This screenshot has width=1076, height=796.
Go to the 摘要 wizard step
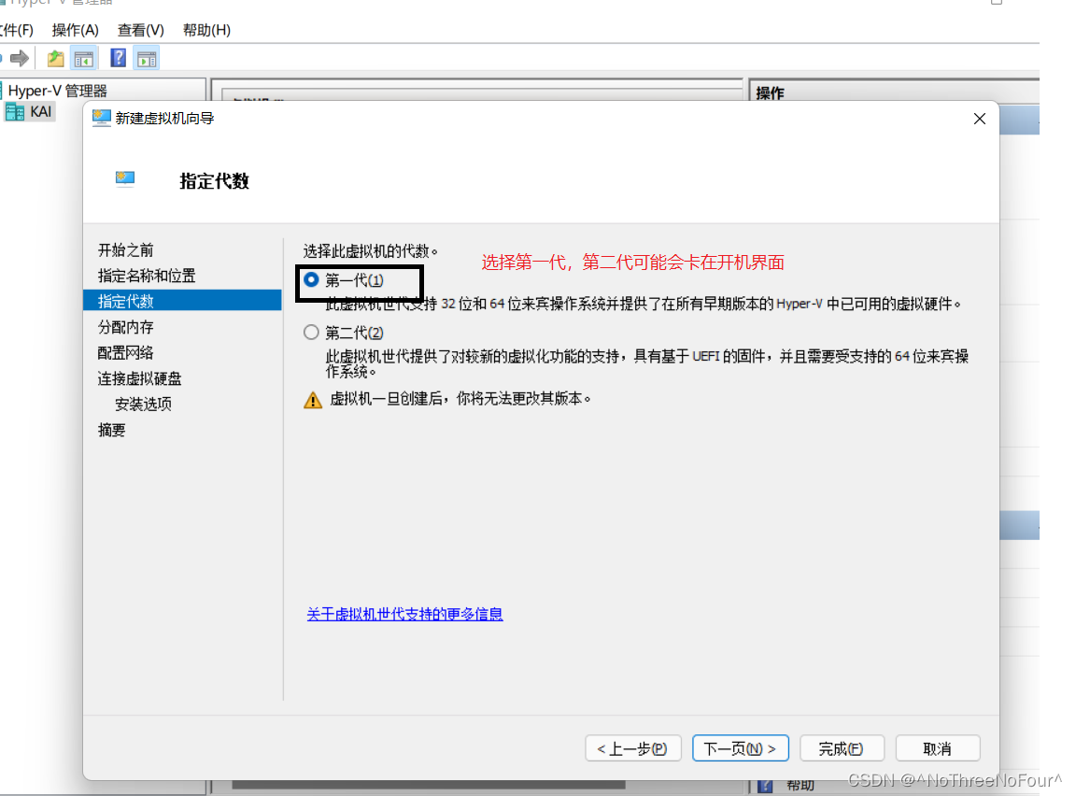click(x=112, y=431)
